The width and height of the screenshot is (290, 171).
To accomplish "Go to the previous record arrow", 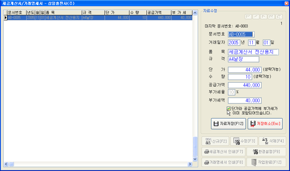I will [256, 17].
